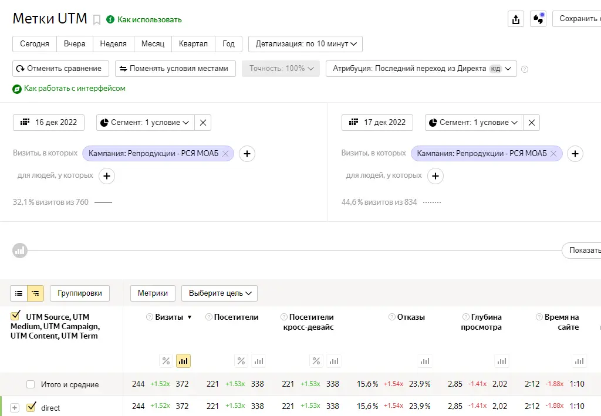
Task: Click Отменить сравнение button
Action: click(61, 69)
